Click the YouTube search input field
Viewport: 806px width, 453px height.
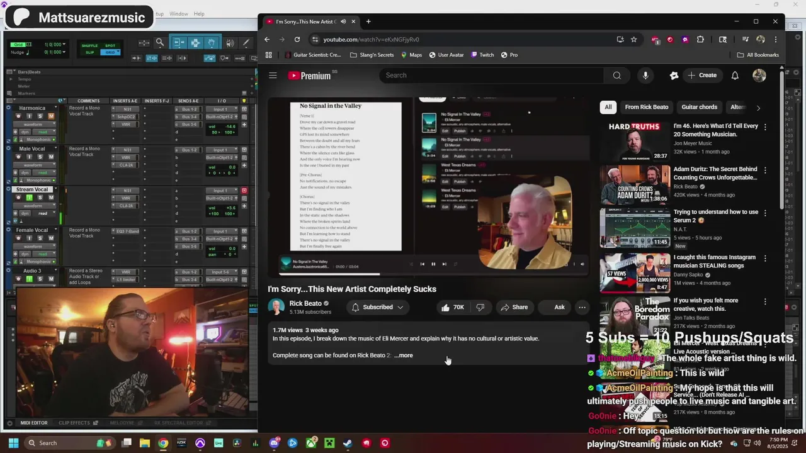[x=491, y=75]
